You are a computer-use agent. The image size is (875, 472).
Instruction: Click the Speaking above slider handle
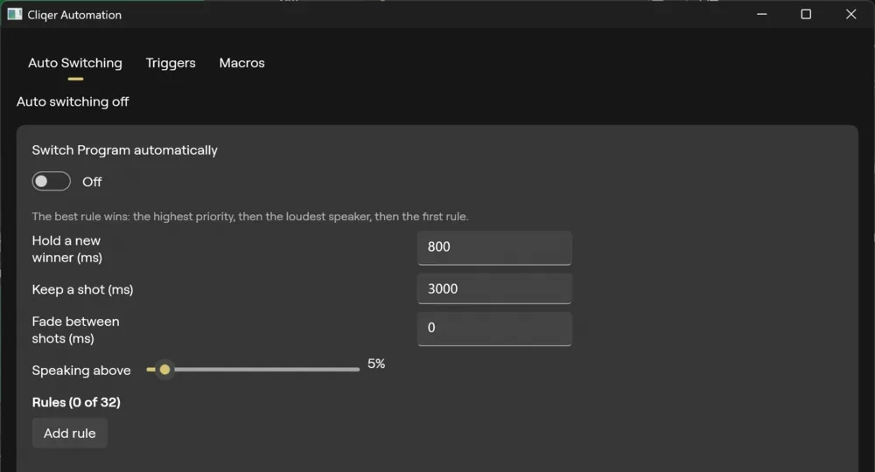tap(164, 369)
